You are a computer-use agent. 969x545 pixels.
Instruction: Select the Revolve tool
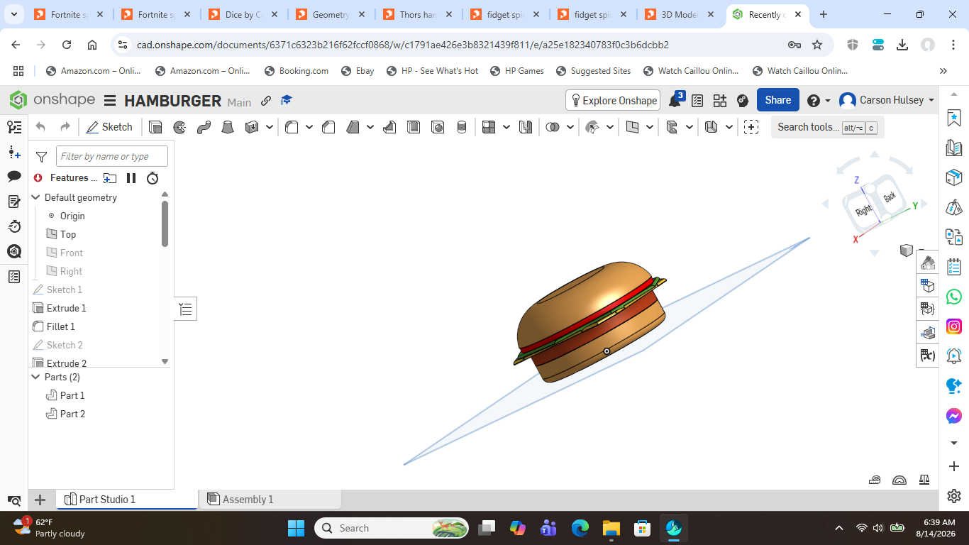pos(179,127)
